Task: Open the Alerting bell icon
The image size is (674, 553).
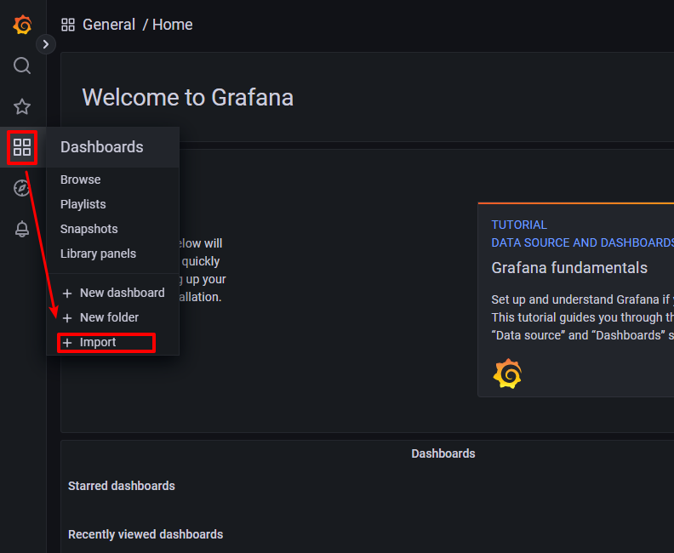Action: [22, 229]
